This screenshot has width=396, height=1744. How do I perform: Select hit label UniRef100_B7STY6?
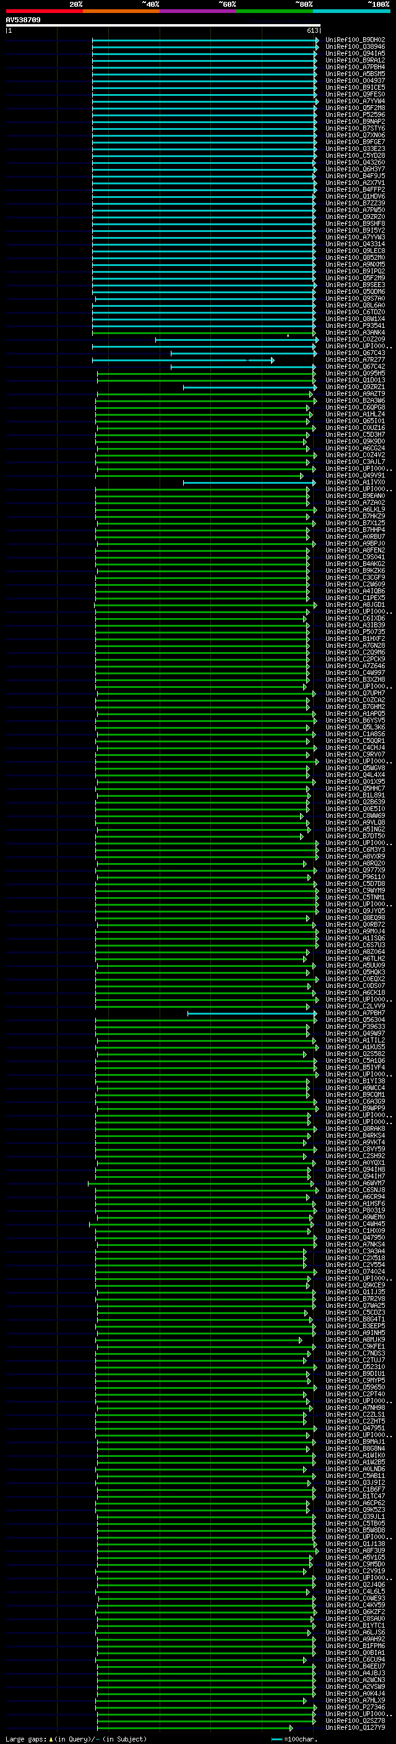355,129
